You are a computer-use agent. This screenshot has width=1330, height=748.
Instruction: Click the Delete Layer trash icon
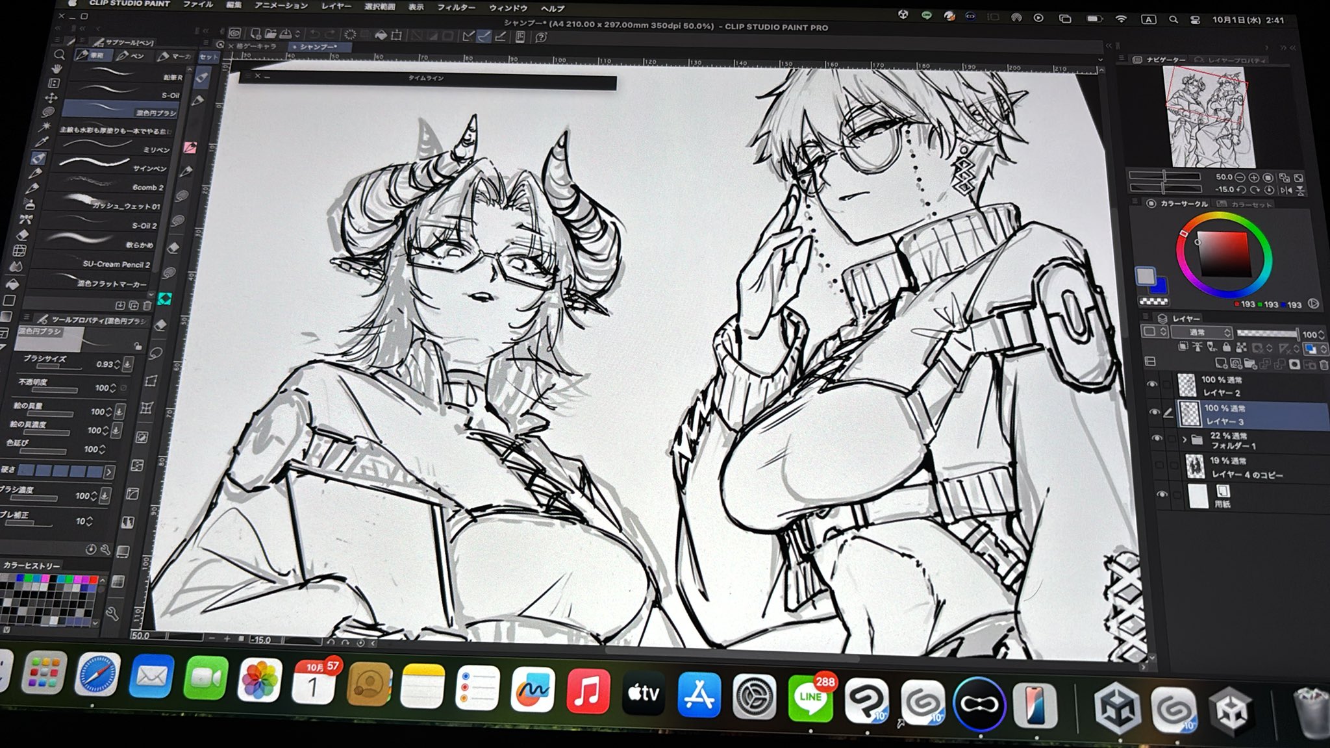(1324, 365)
